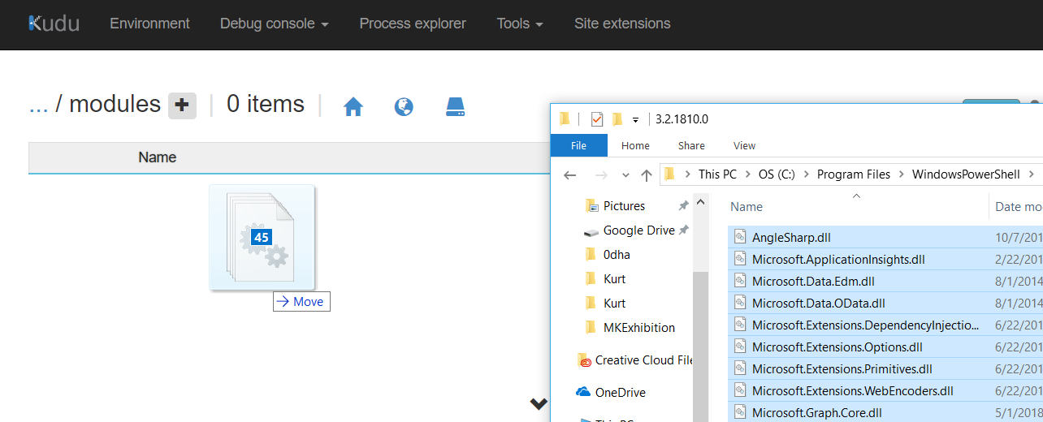Image resolution: width=1043 pixels, height=422 pixels.
Task: Switch to the Share ribbon tab
Action: click(x=691, y=146)
